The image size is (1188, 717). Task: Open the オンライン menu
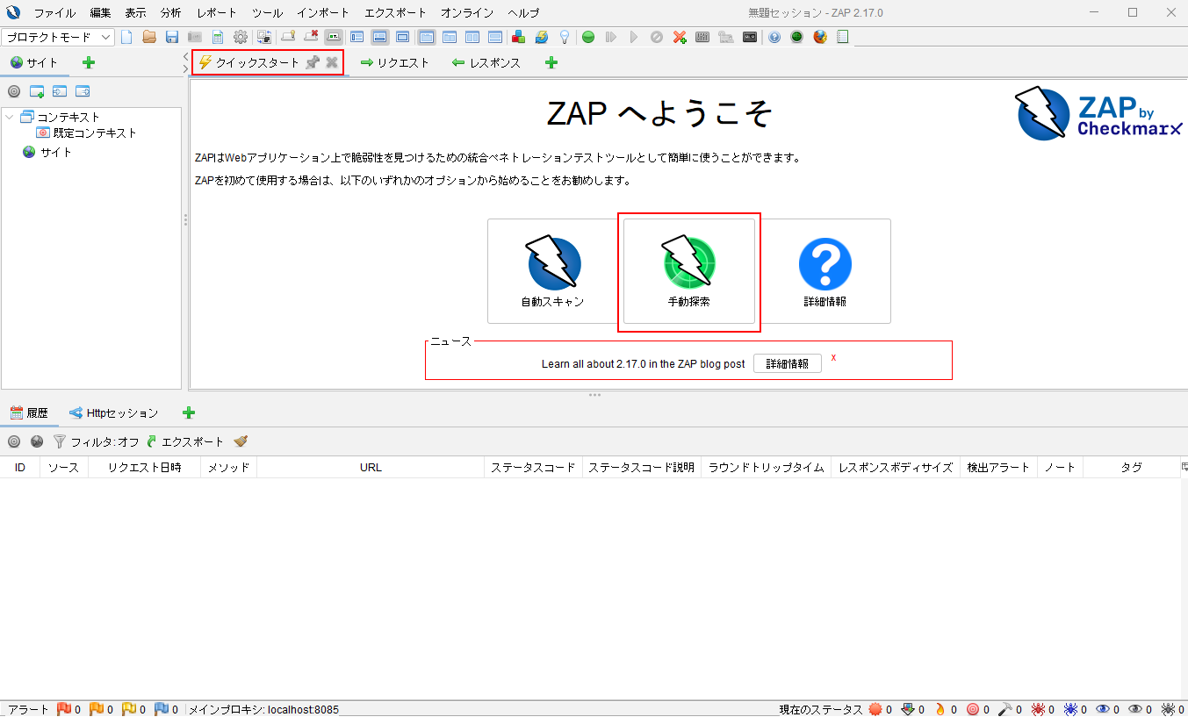point(467,13)
